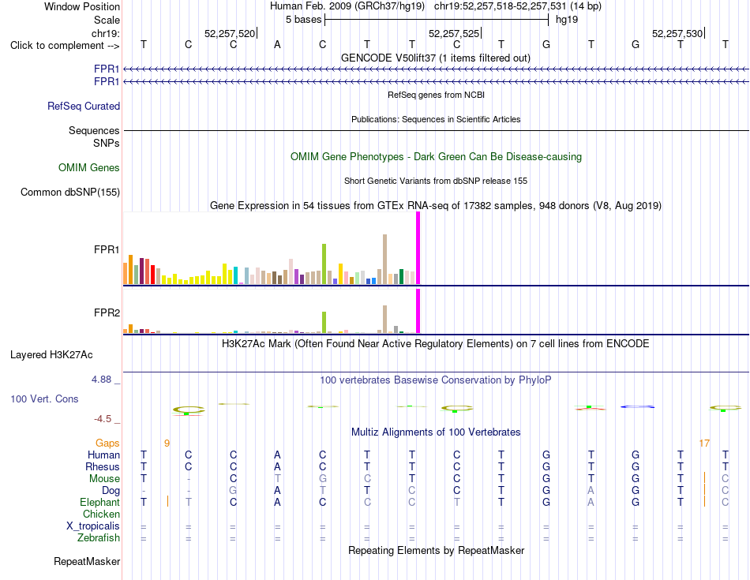Click the 52,257,525 ruler coordinate
The height and width of the screenshot is (580, 750).
454,33
